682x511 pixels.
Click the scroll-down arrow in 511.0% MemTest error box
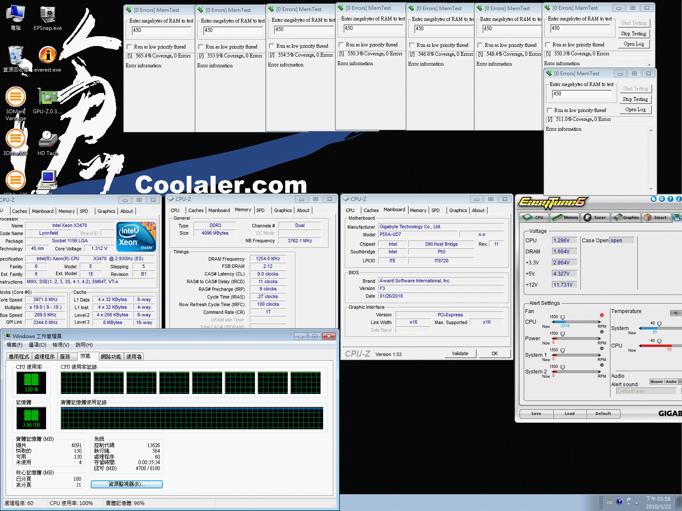point(651,189)
